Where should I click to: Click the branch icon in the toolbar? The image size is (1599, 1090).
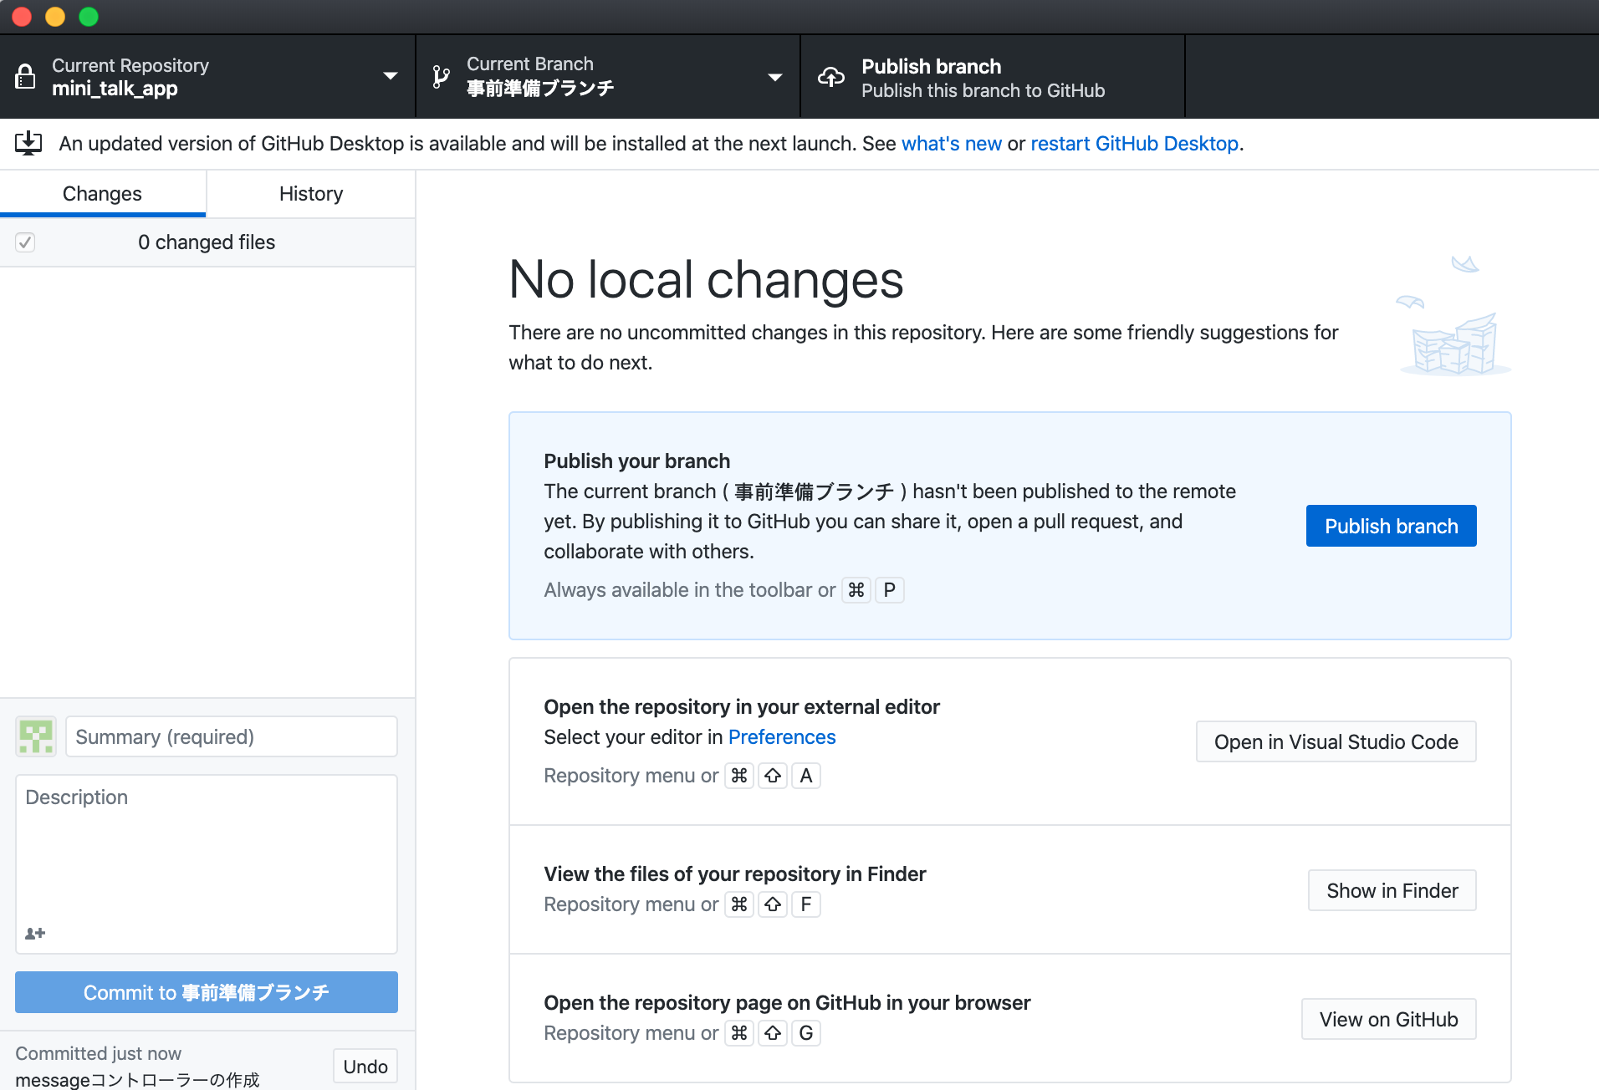(441, 77)
